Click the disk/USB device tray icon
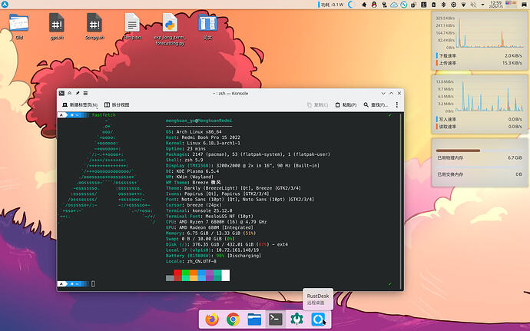 coord(384,5)
